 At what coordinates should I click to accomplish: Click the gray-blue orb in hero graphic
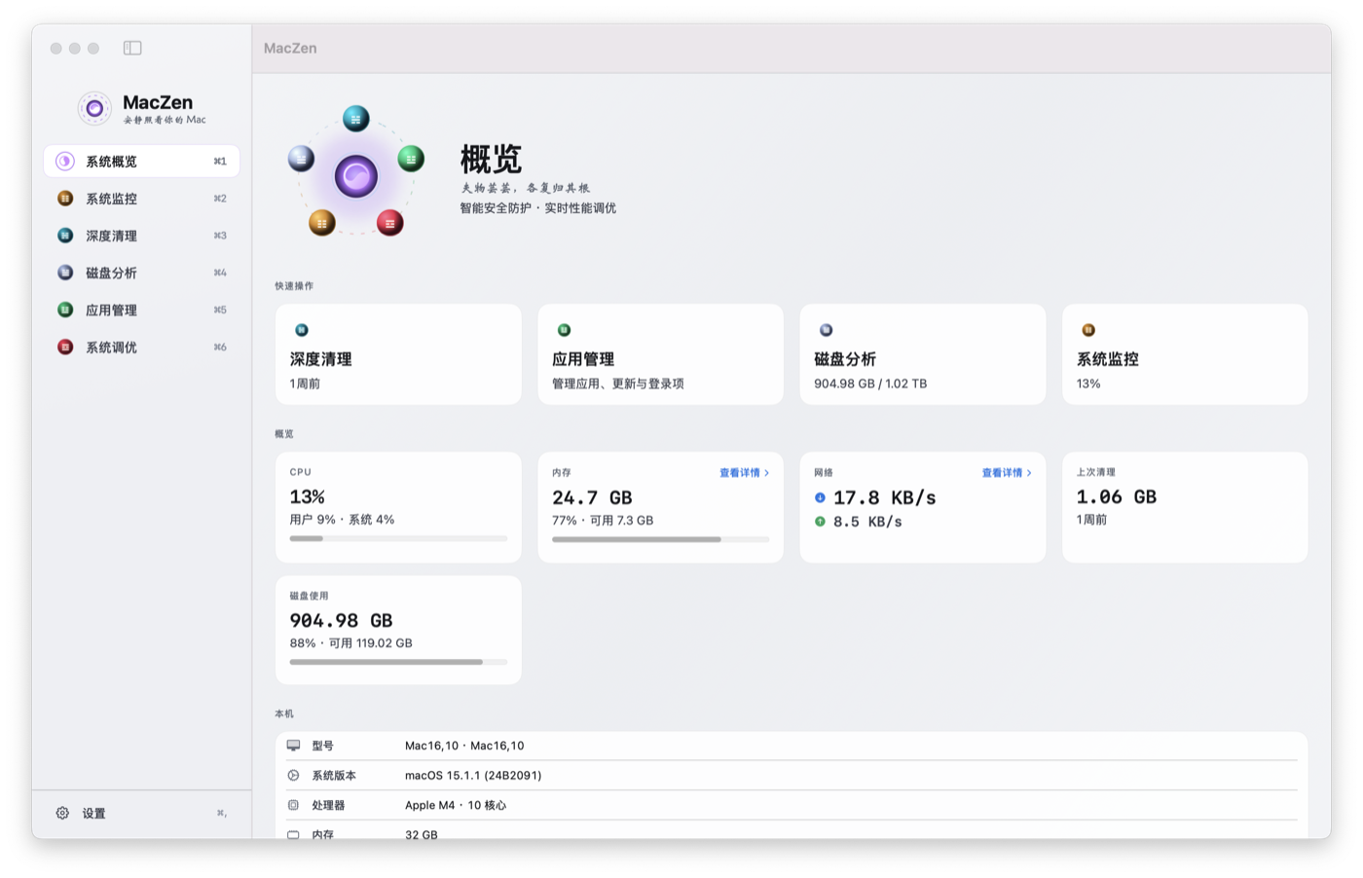301,158
